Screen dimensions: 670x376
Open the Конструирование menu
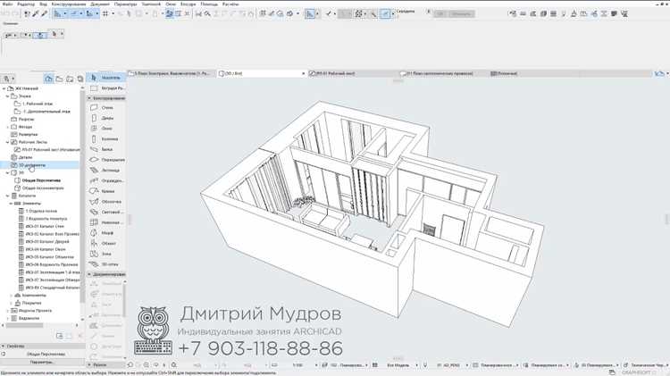[x=69, y=4]
